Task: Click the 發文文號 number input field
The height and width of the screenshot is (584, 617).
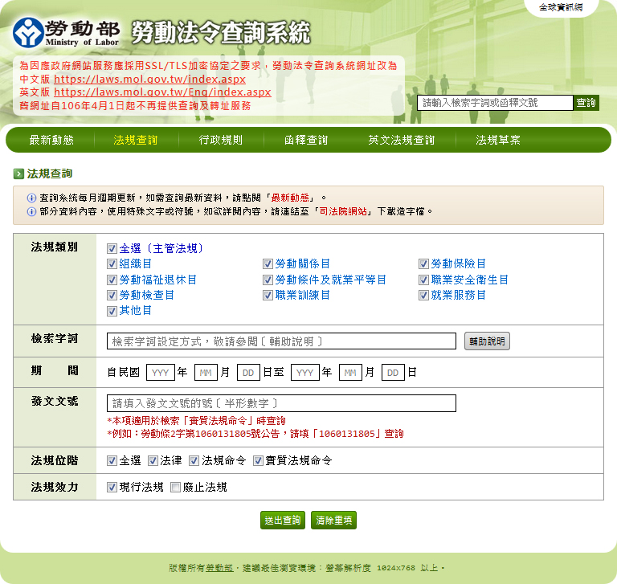Action: (281, 403)
